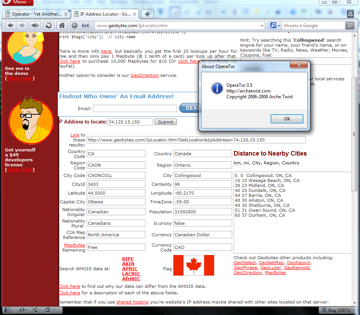The height and width of the screenshot is (315, 360).
Task: Open the search engine selector dropdown
Action: tap(275, 26)
